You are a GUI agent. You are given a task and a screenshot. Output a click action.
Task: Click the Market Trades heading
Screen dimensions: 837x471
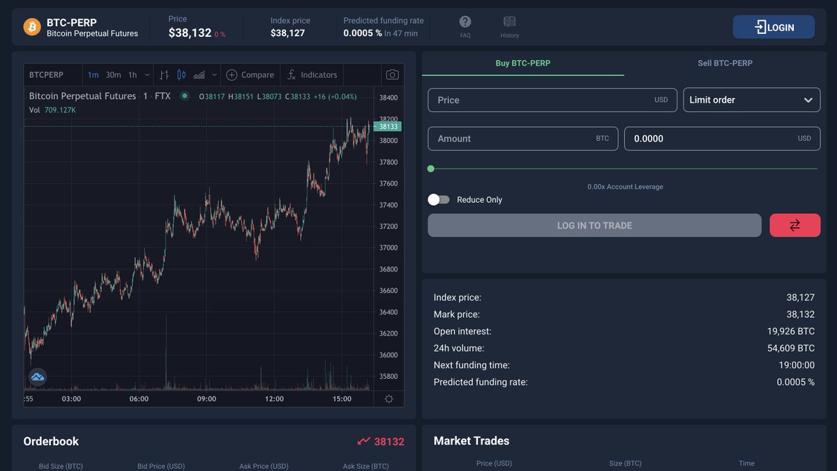pyautogui.click(x=472, y=441)
